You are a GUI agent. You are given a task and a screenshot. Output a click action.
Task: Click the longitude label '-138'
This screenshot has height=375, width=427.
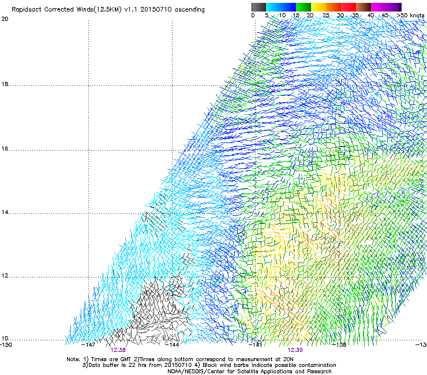pyautogui.click(x=339, y=345)
